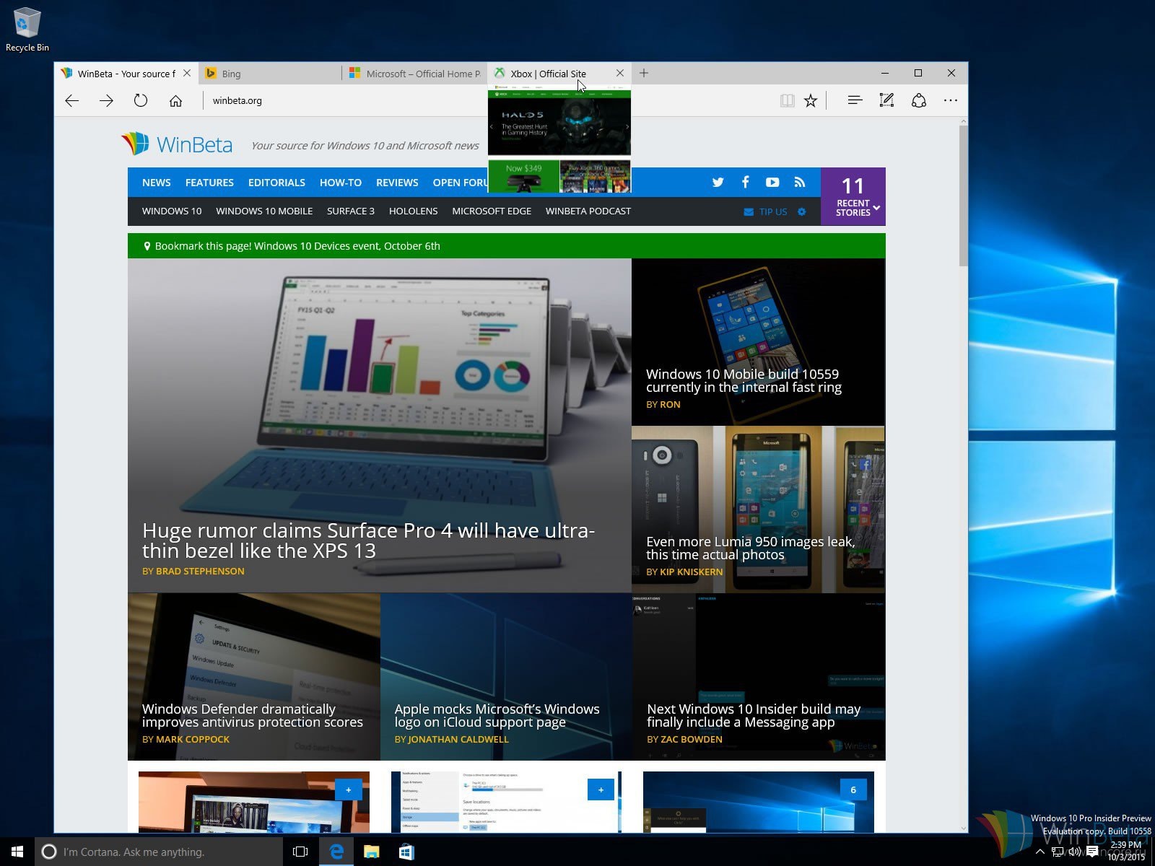The width and height of the screenshot is (1155, 866).
Task: Open the taskbar clock showing 2:39 PM
Action: point(1126,851)
